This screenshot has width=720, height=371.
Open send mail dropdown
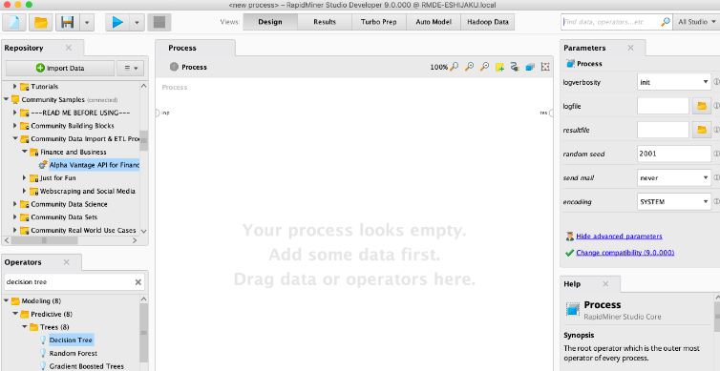(x=673, y=177)
